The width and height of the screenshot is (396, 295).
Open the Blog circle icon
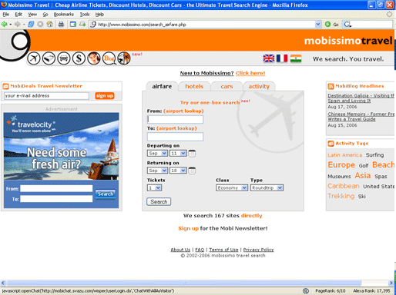point(109,58)
